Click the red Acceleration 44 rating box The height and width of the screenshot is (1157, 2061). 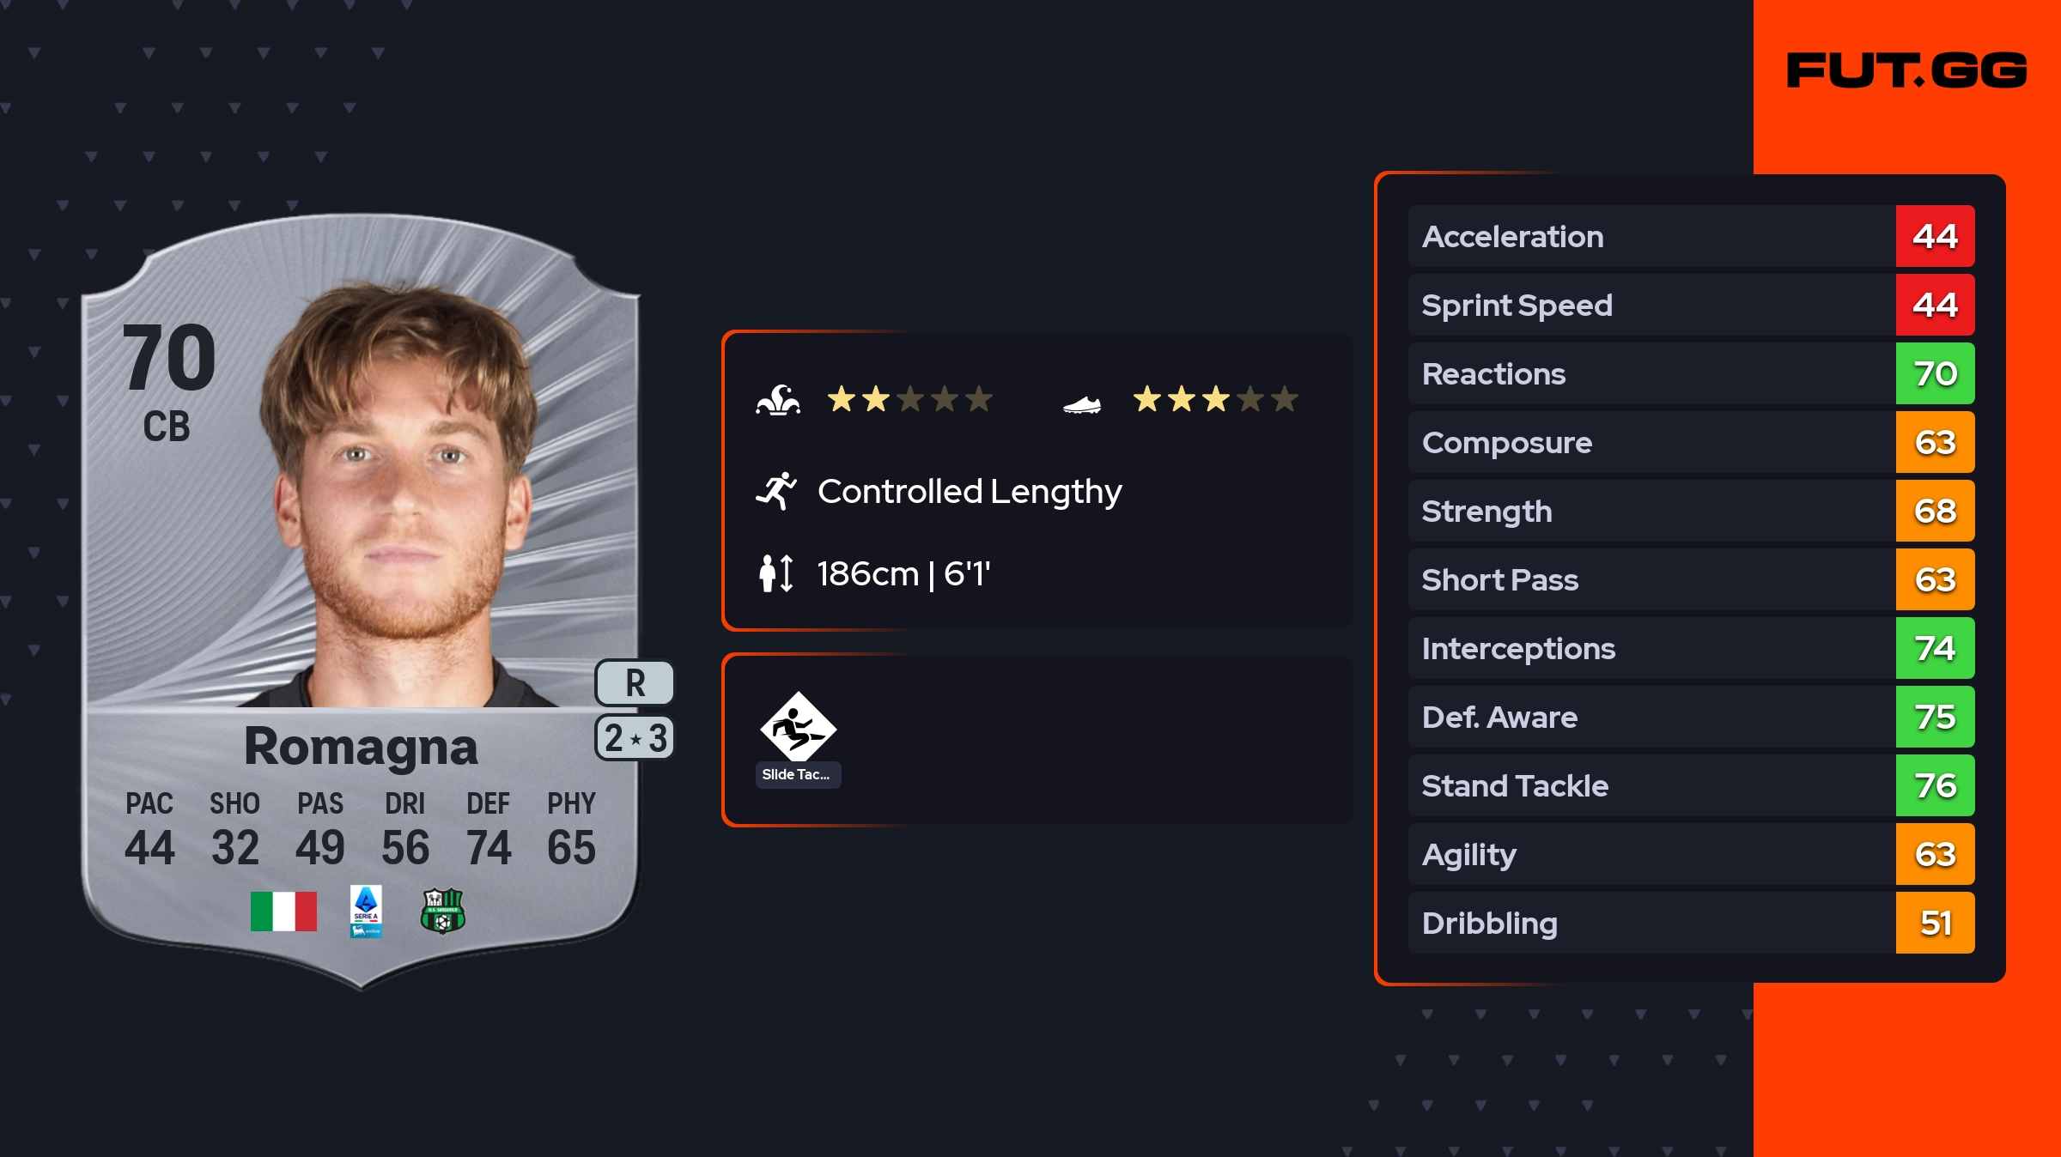(x=1935, y=236)
